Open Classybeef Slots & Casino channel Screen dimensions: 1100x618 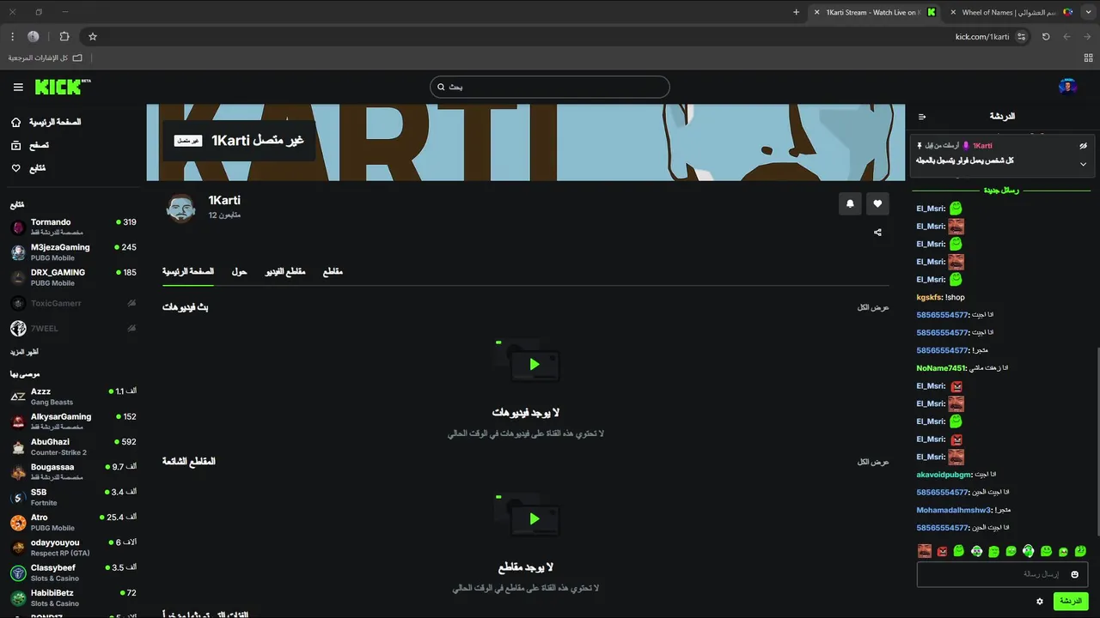click(x=73, y=573)
